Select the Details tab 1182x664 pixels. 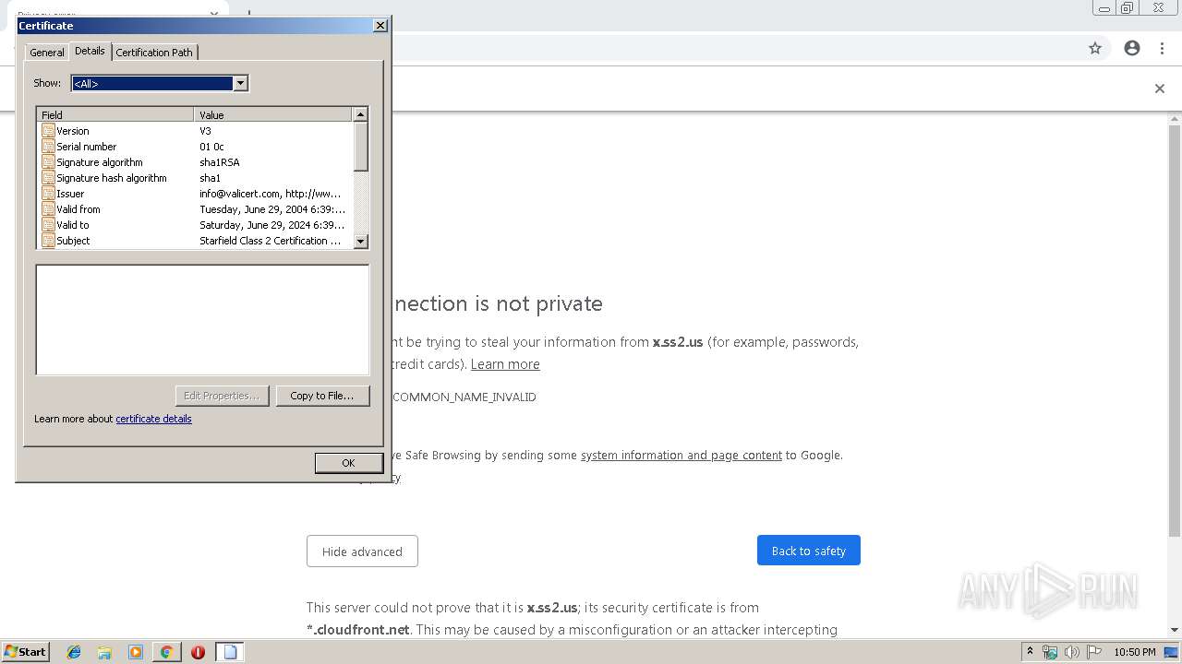90,51
